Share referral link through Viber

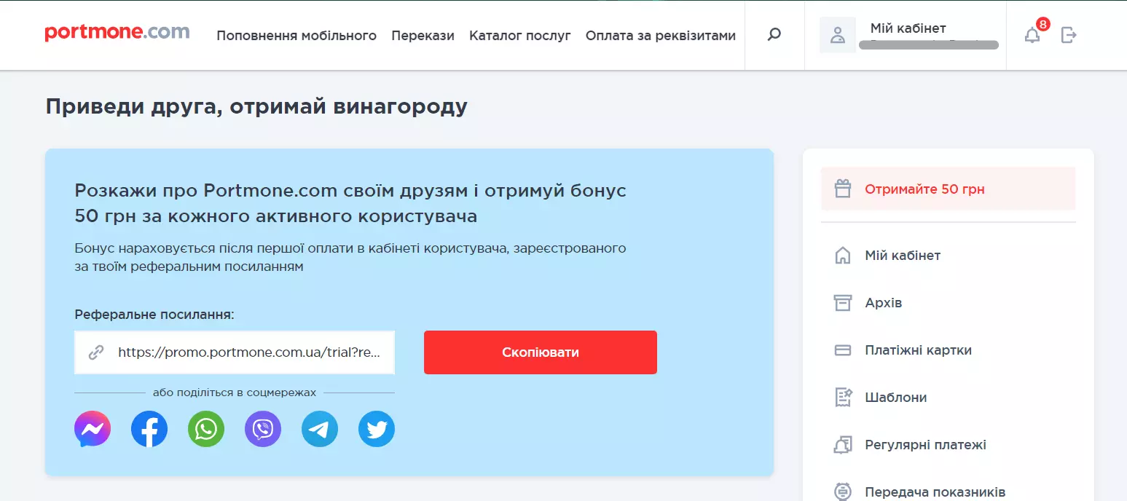262,429
